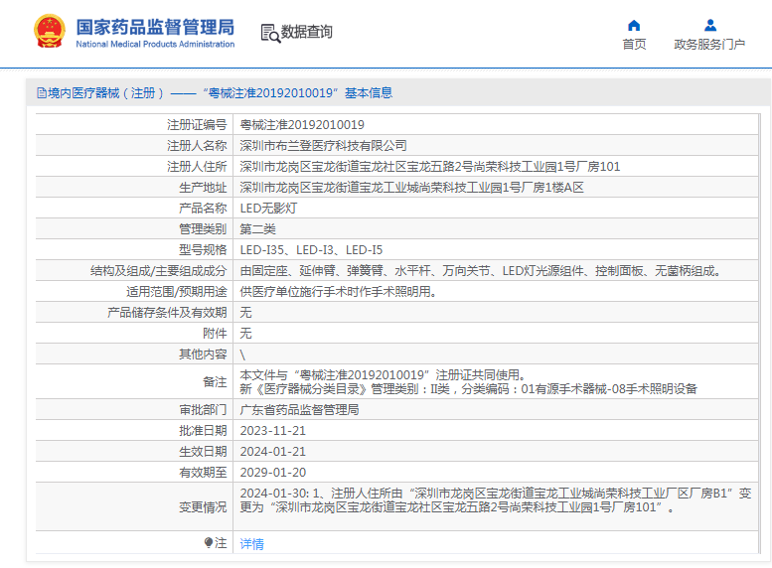The image size is (772, 568).
Task: Click registration number 粤械注准20192010019 value
Action: point(302,124)
